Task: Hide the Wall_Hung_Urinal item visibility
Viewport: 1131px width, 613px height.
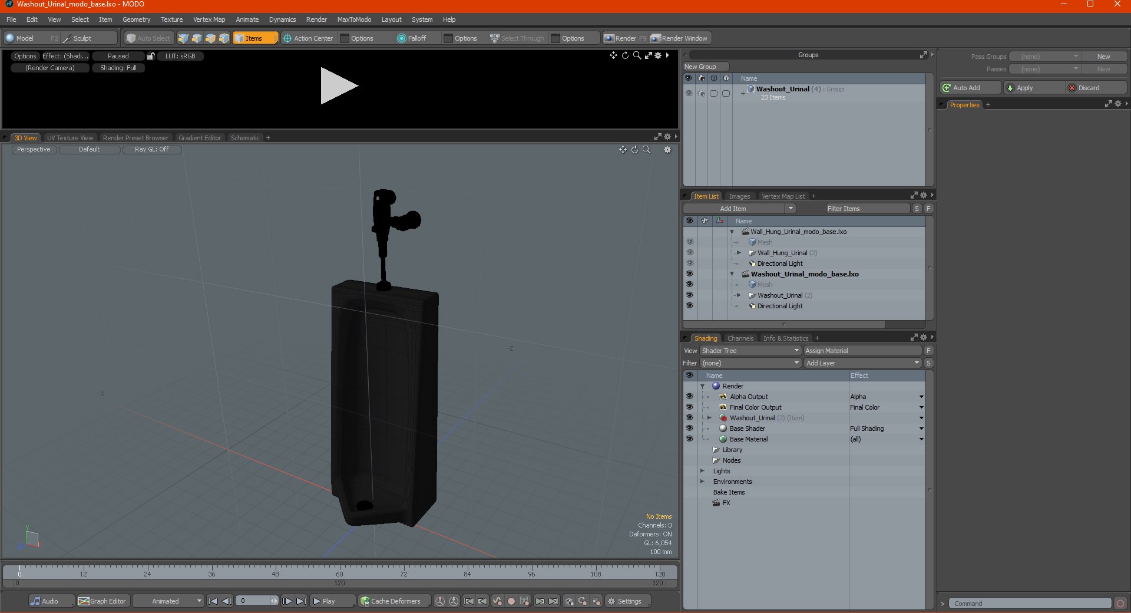Action: [689, 253]
